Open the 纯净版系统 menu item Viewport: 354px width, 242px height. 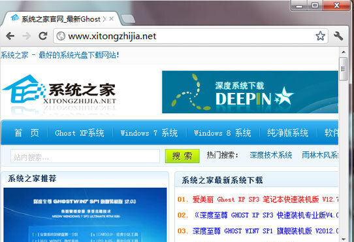point(287,133)
